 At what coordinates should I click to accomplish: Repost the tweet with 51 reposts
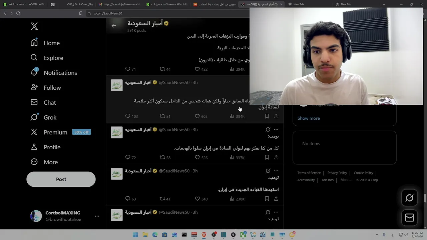165,116
